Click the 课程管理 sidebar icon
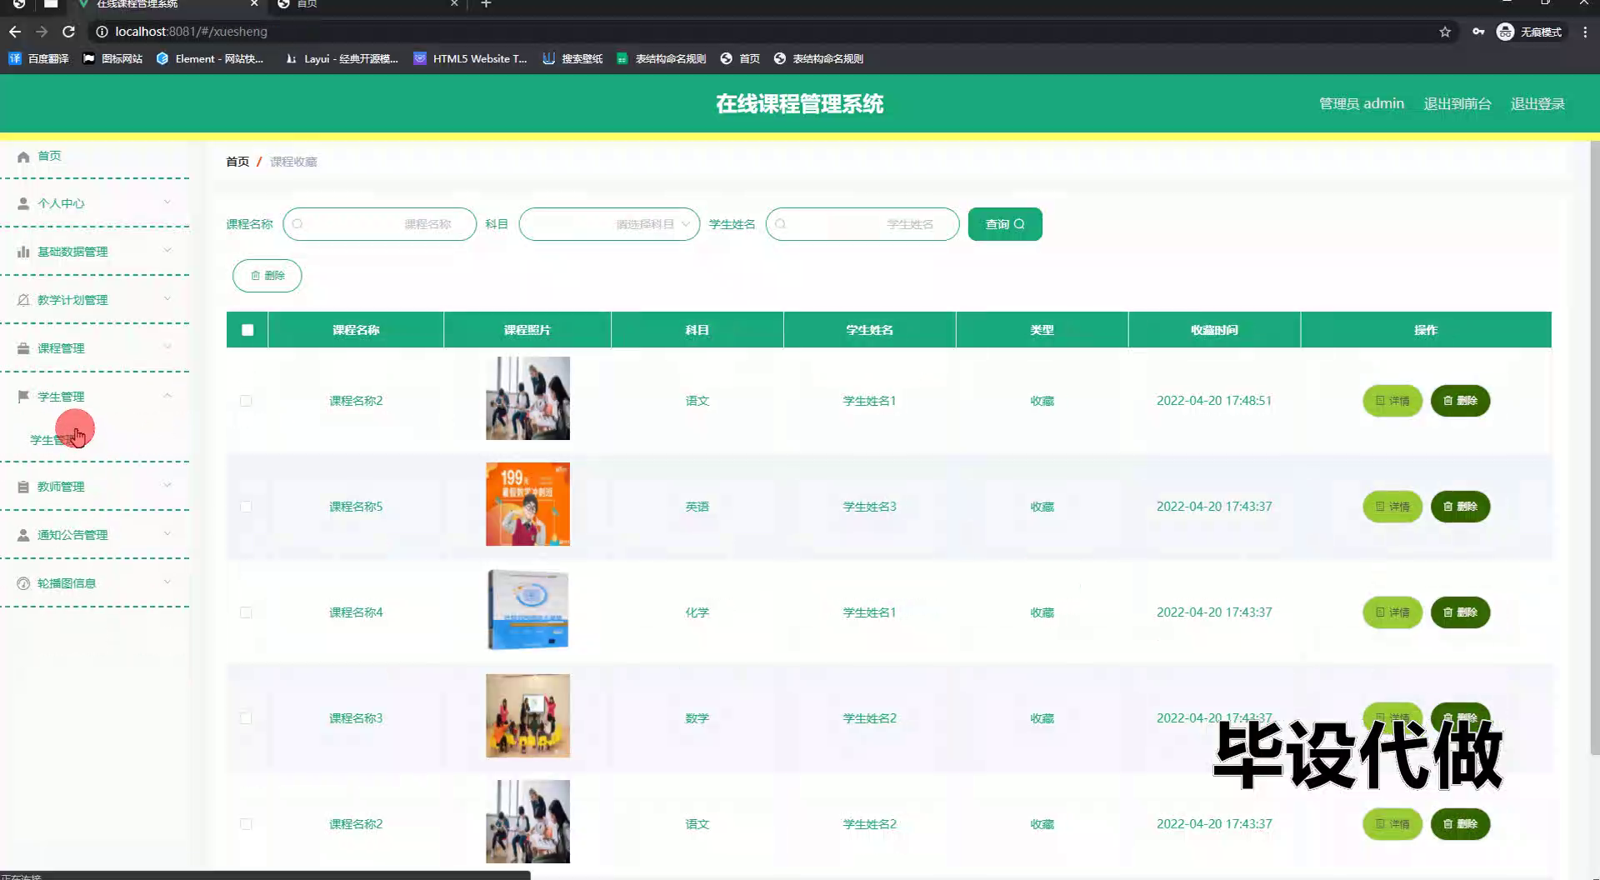The image size is (1600, 880). pyautogui.click(x=23, y=348)
